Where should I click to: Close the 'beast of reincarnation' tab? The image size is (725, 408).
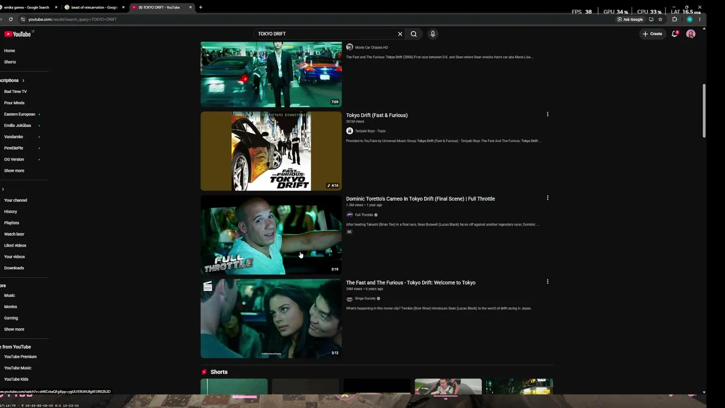[x=123, y=7]
